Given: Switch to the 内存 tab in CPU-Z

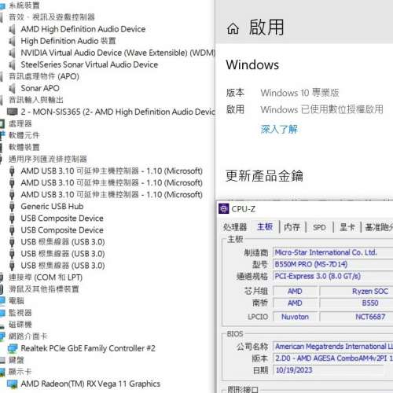Looking at the screenshot, I should coord(292,227).
